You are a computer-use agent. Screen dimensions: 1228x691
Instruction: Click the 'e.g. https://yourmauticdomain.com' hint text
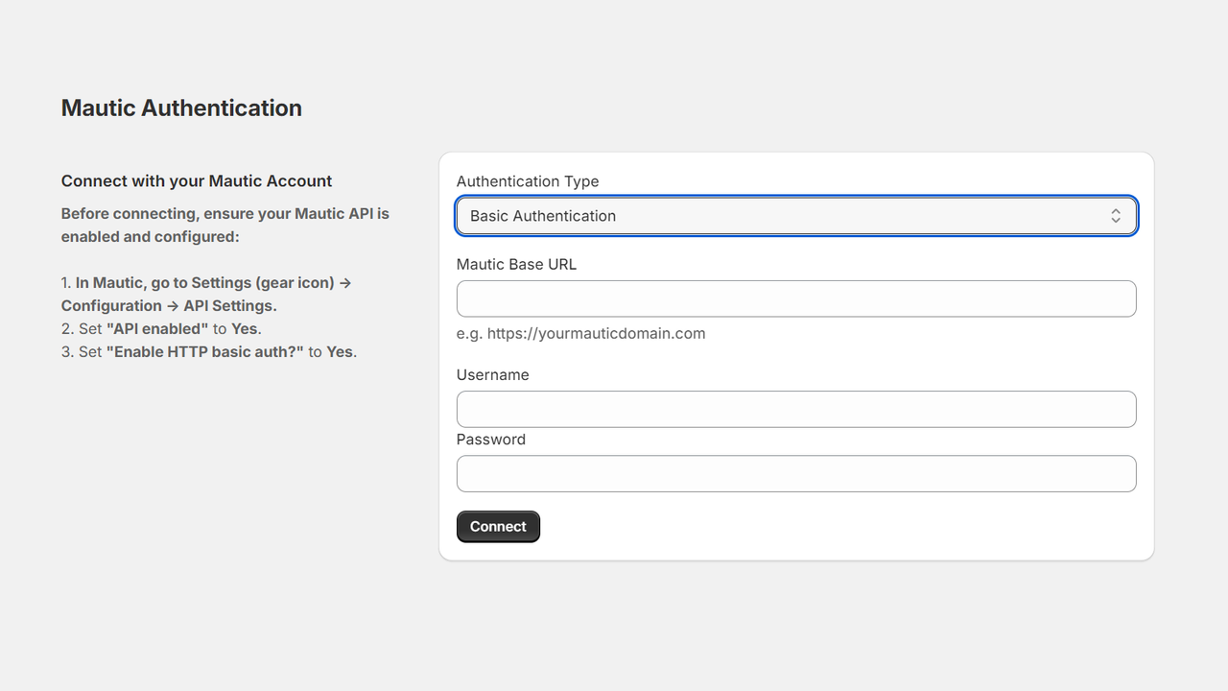pos(580,333)
